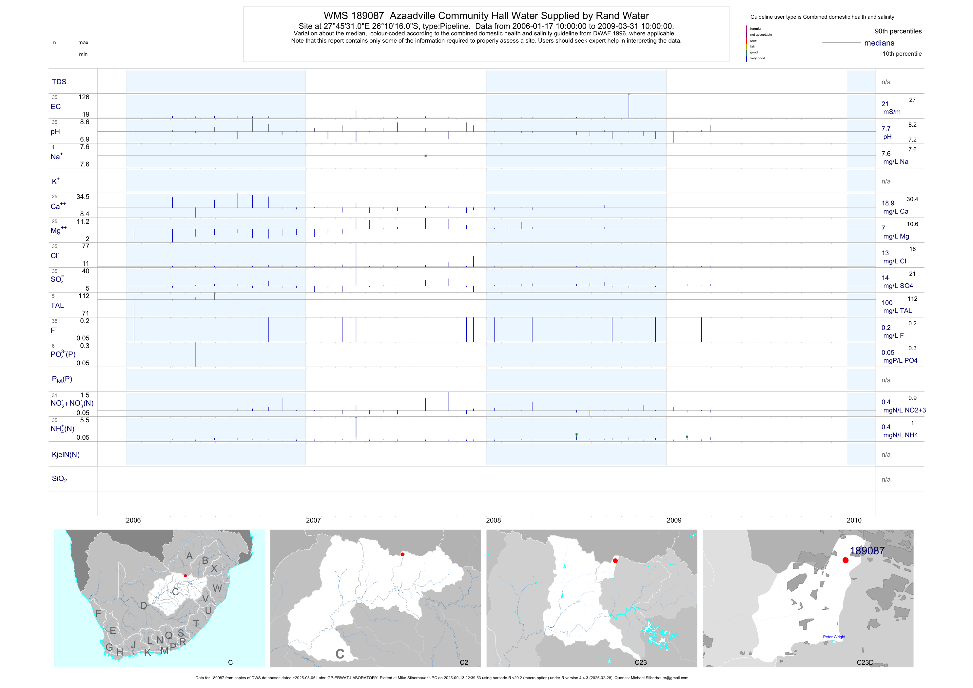Click the tall EC spike in late 2008
The width and height of the screenshot is (973, 688).
[629, 105]
